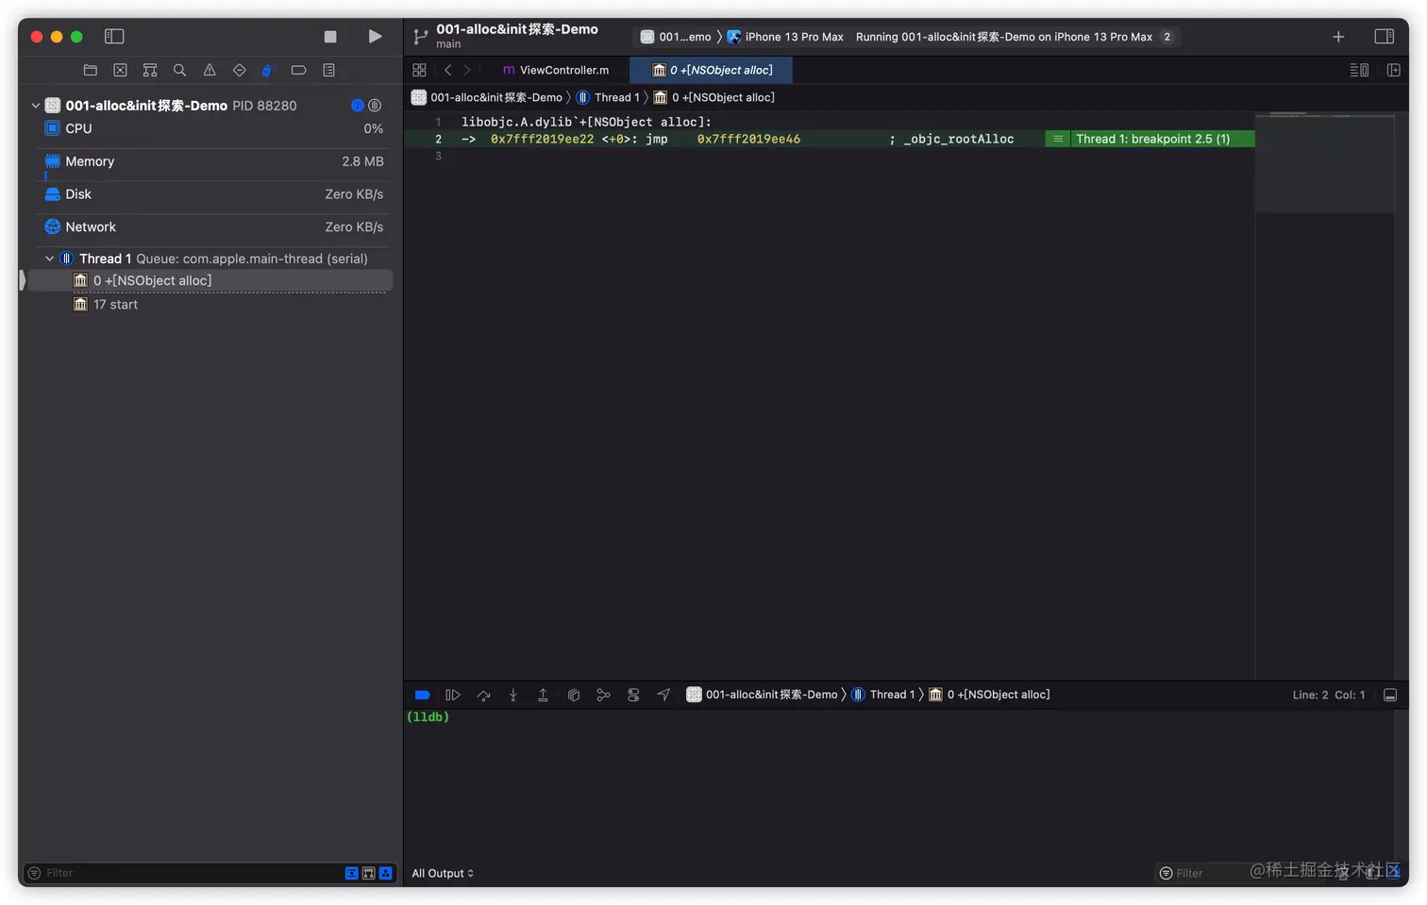Open the Memory gauge

213,161
